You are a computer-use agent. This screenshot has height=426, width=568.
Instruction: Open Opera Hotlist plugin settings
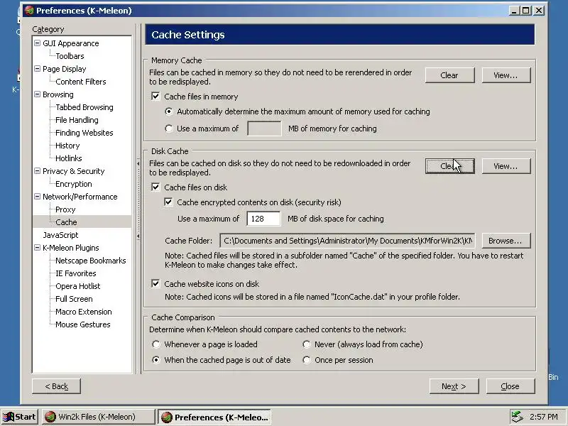click(77, 286)
